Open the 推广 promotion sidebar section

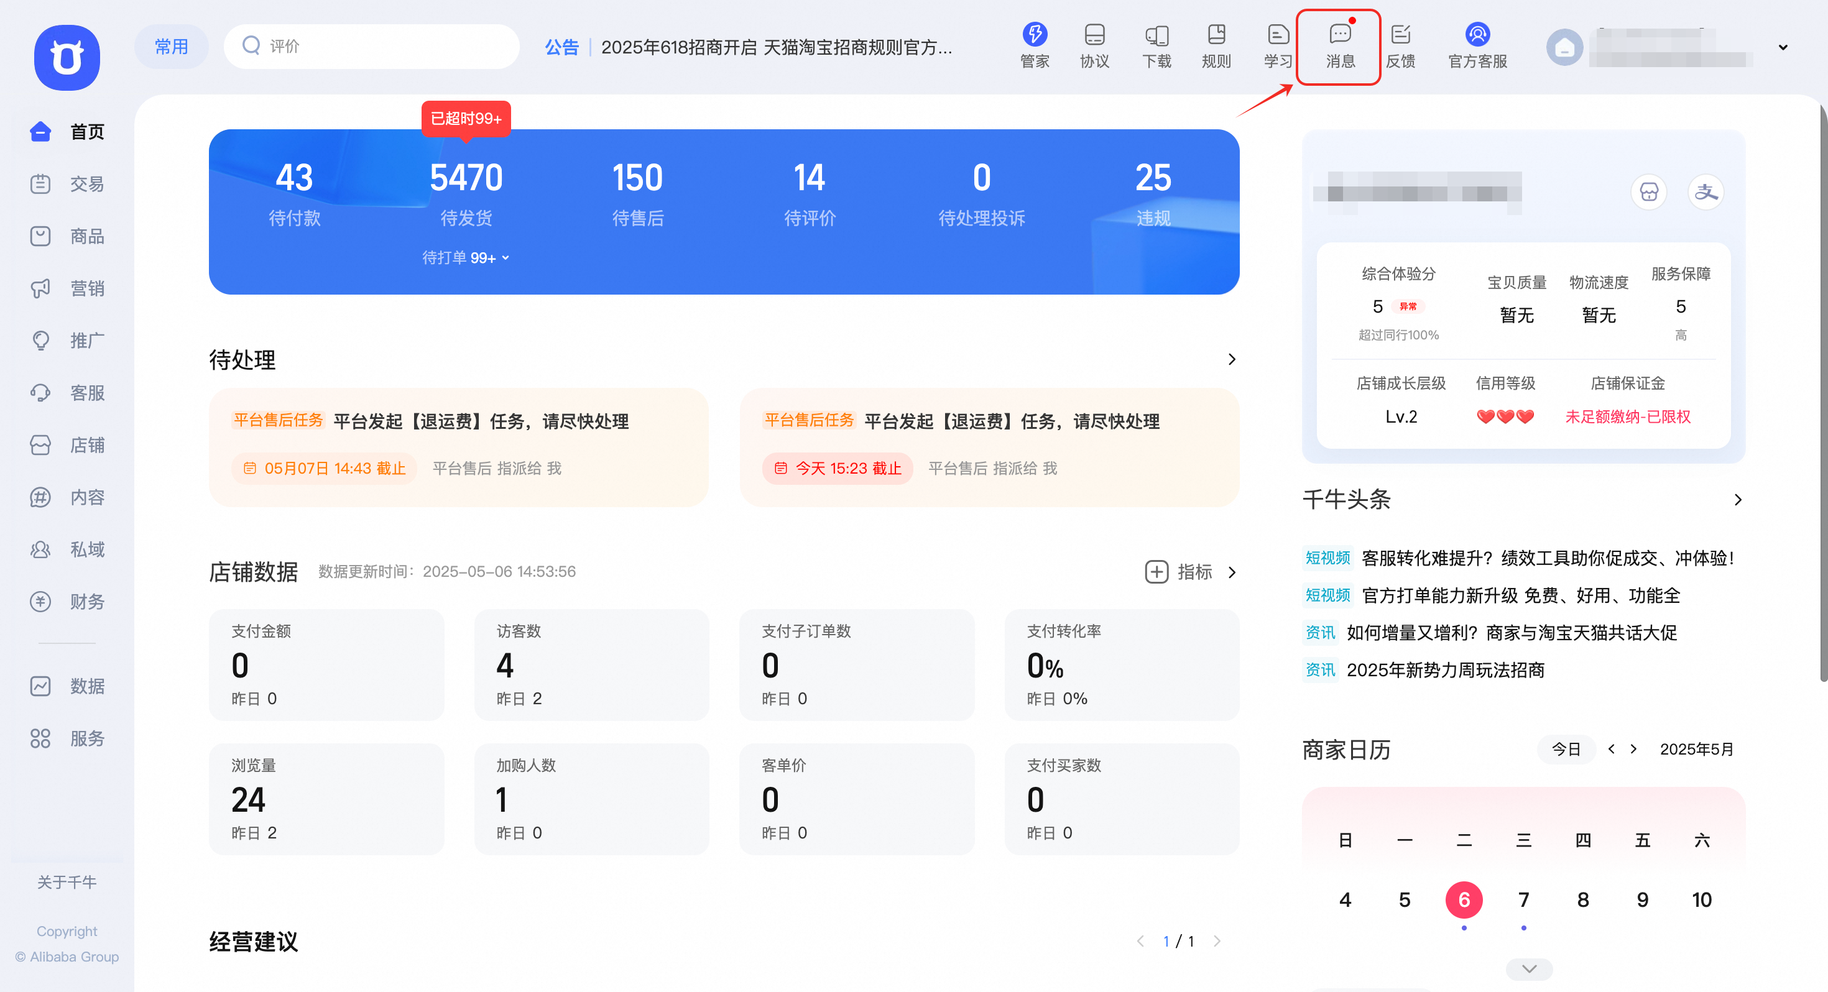tap(67, 341)
